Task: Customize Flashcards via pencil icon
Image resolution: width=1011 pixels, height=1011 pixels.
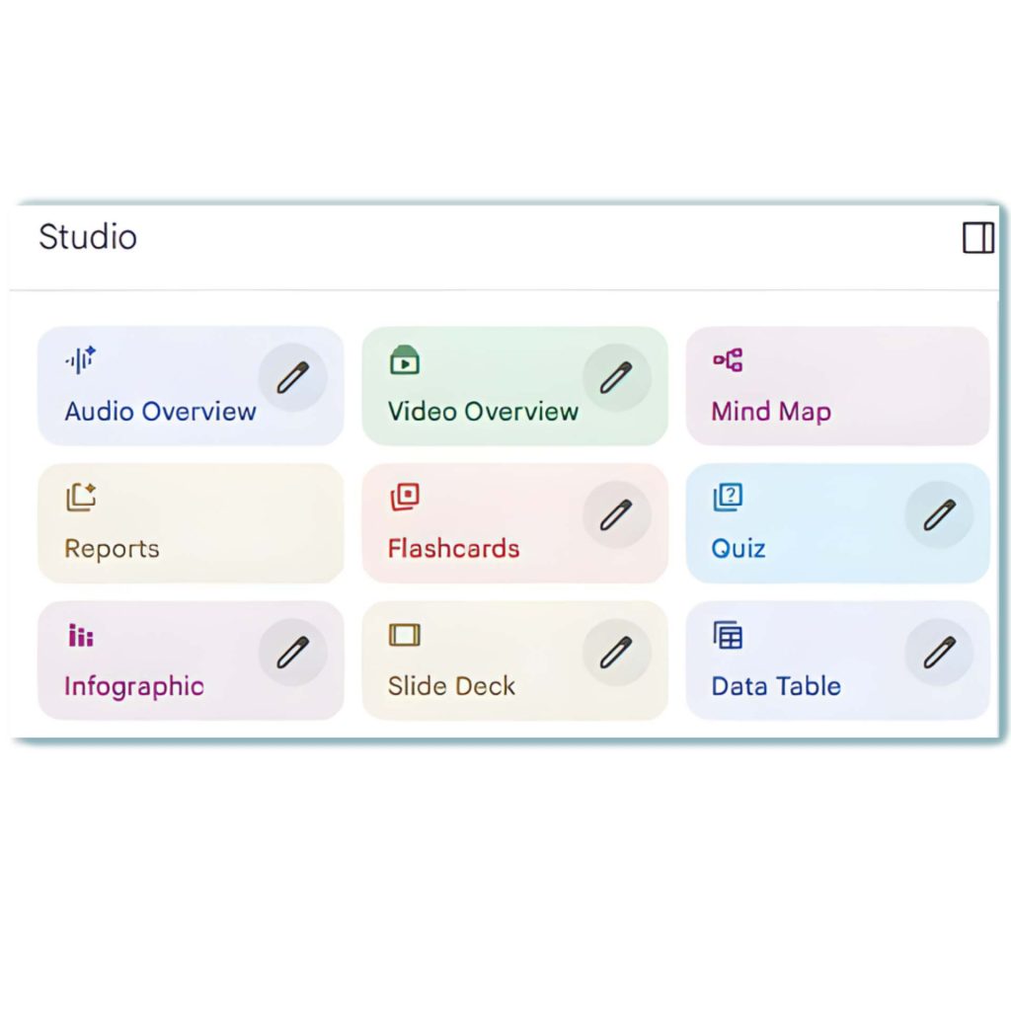Action: 616,514
